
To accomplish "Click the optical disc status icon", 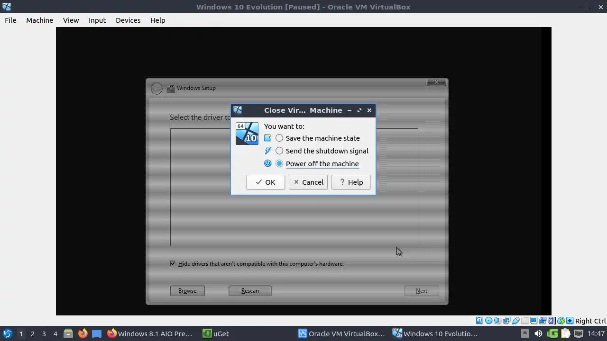I will pos(488,321).
